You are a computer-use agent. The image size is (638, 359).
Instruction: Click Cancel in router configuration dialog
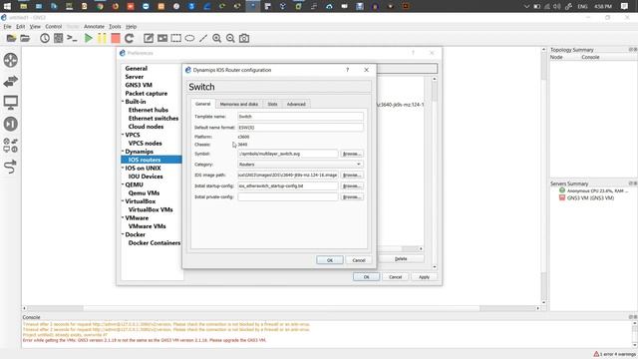(x=359, y=260)
